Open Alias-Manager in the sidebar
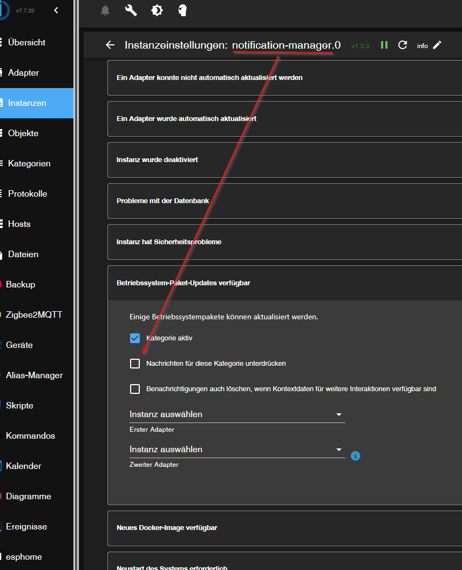462x570 pixels. [37, 375]
